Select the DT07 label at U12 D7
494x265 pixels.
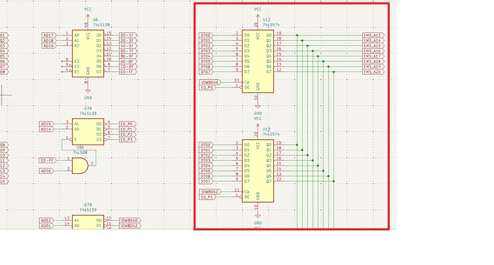(x=206, y=72)
